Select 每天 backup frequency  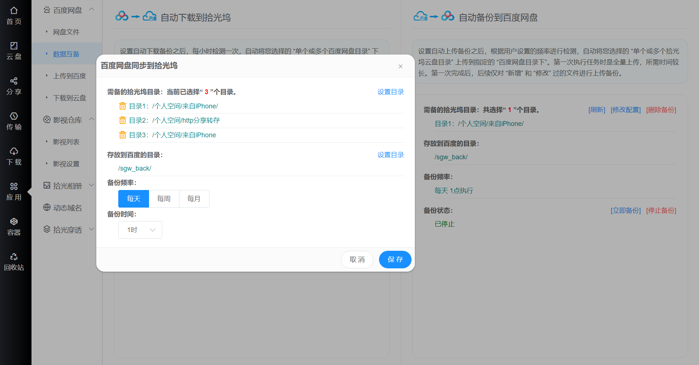coord(134,199)
